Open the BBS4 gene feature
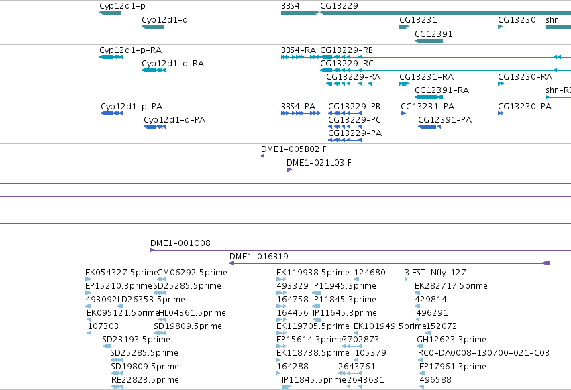 pyautogui.click(x=300, y=13)
